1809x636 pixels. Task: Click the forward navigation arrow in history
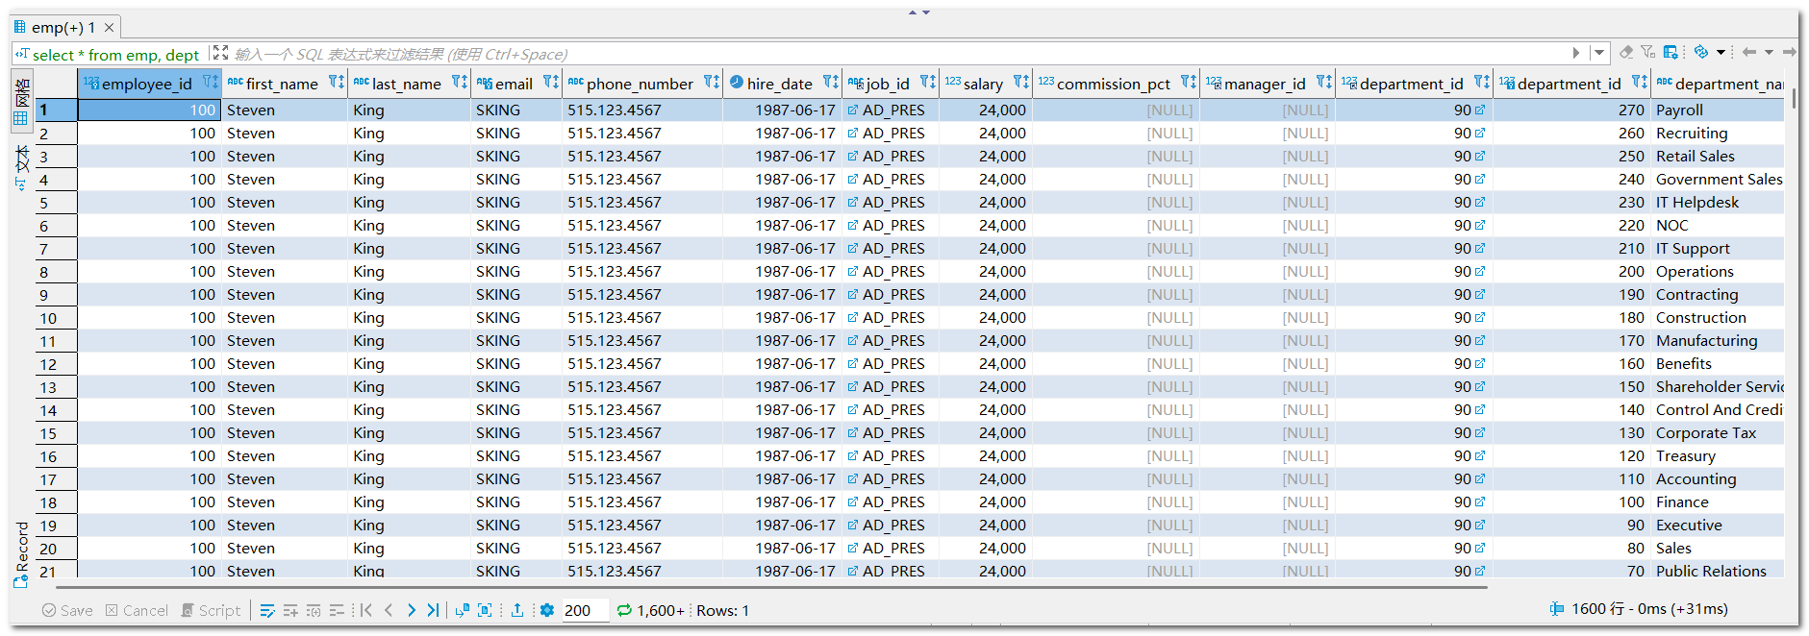pos(1790,52)
